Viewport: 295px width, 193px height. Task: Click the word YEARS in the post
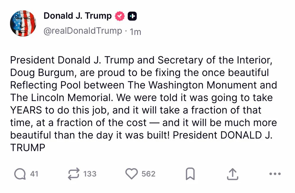coord(26,110)
